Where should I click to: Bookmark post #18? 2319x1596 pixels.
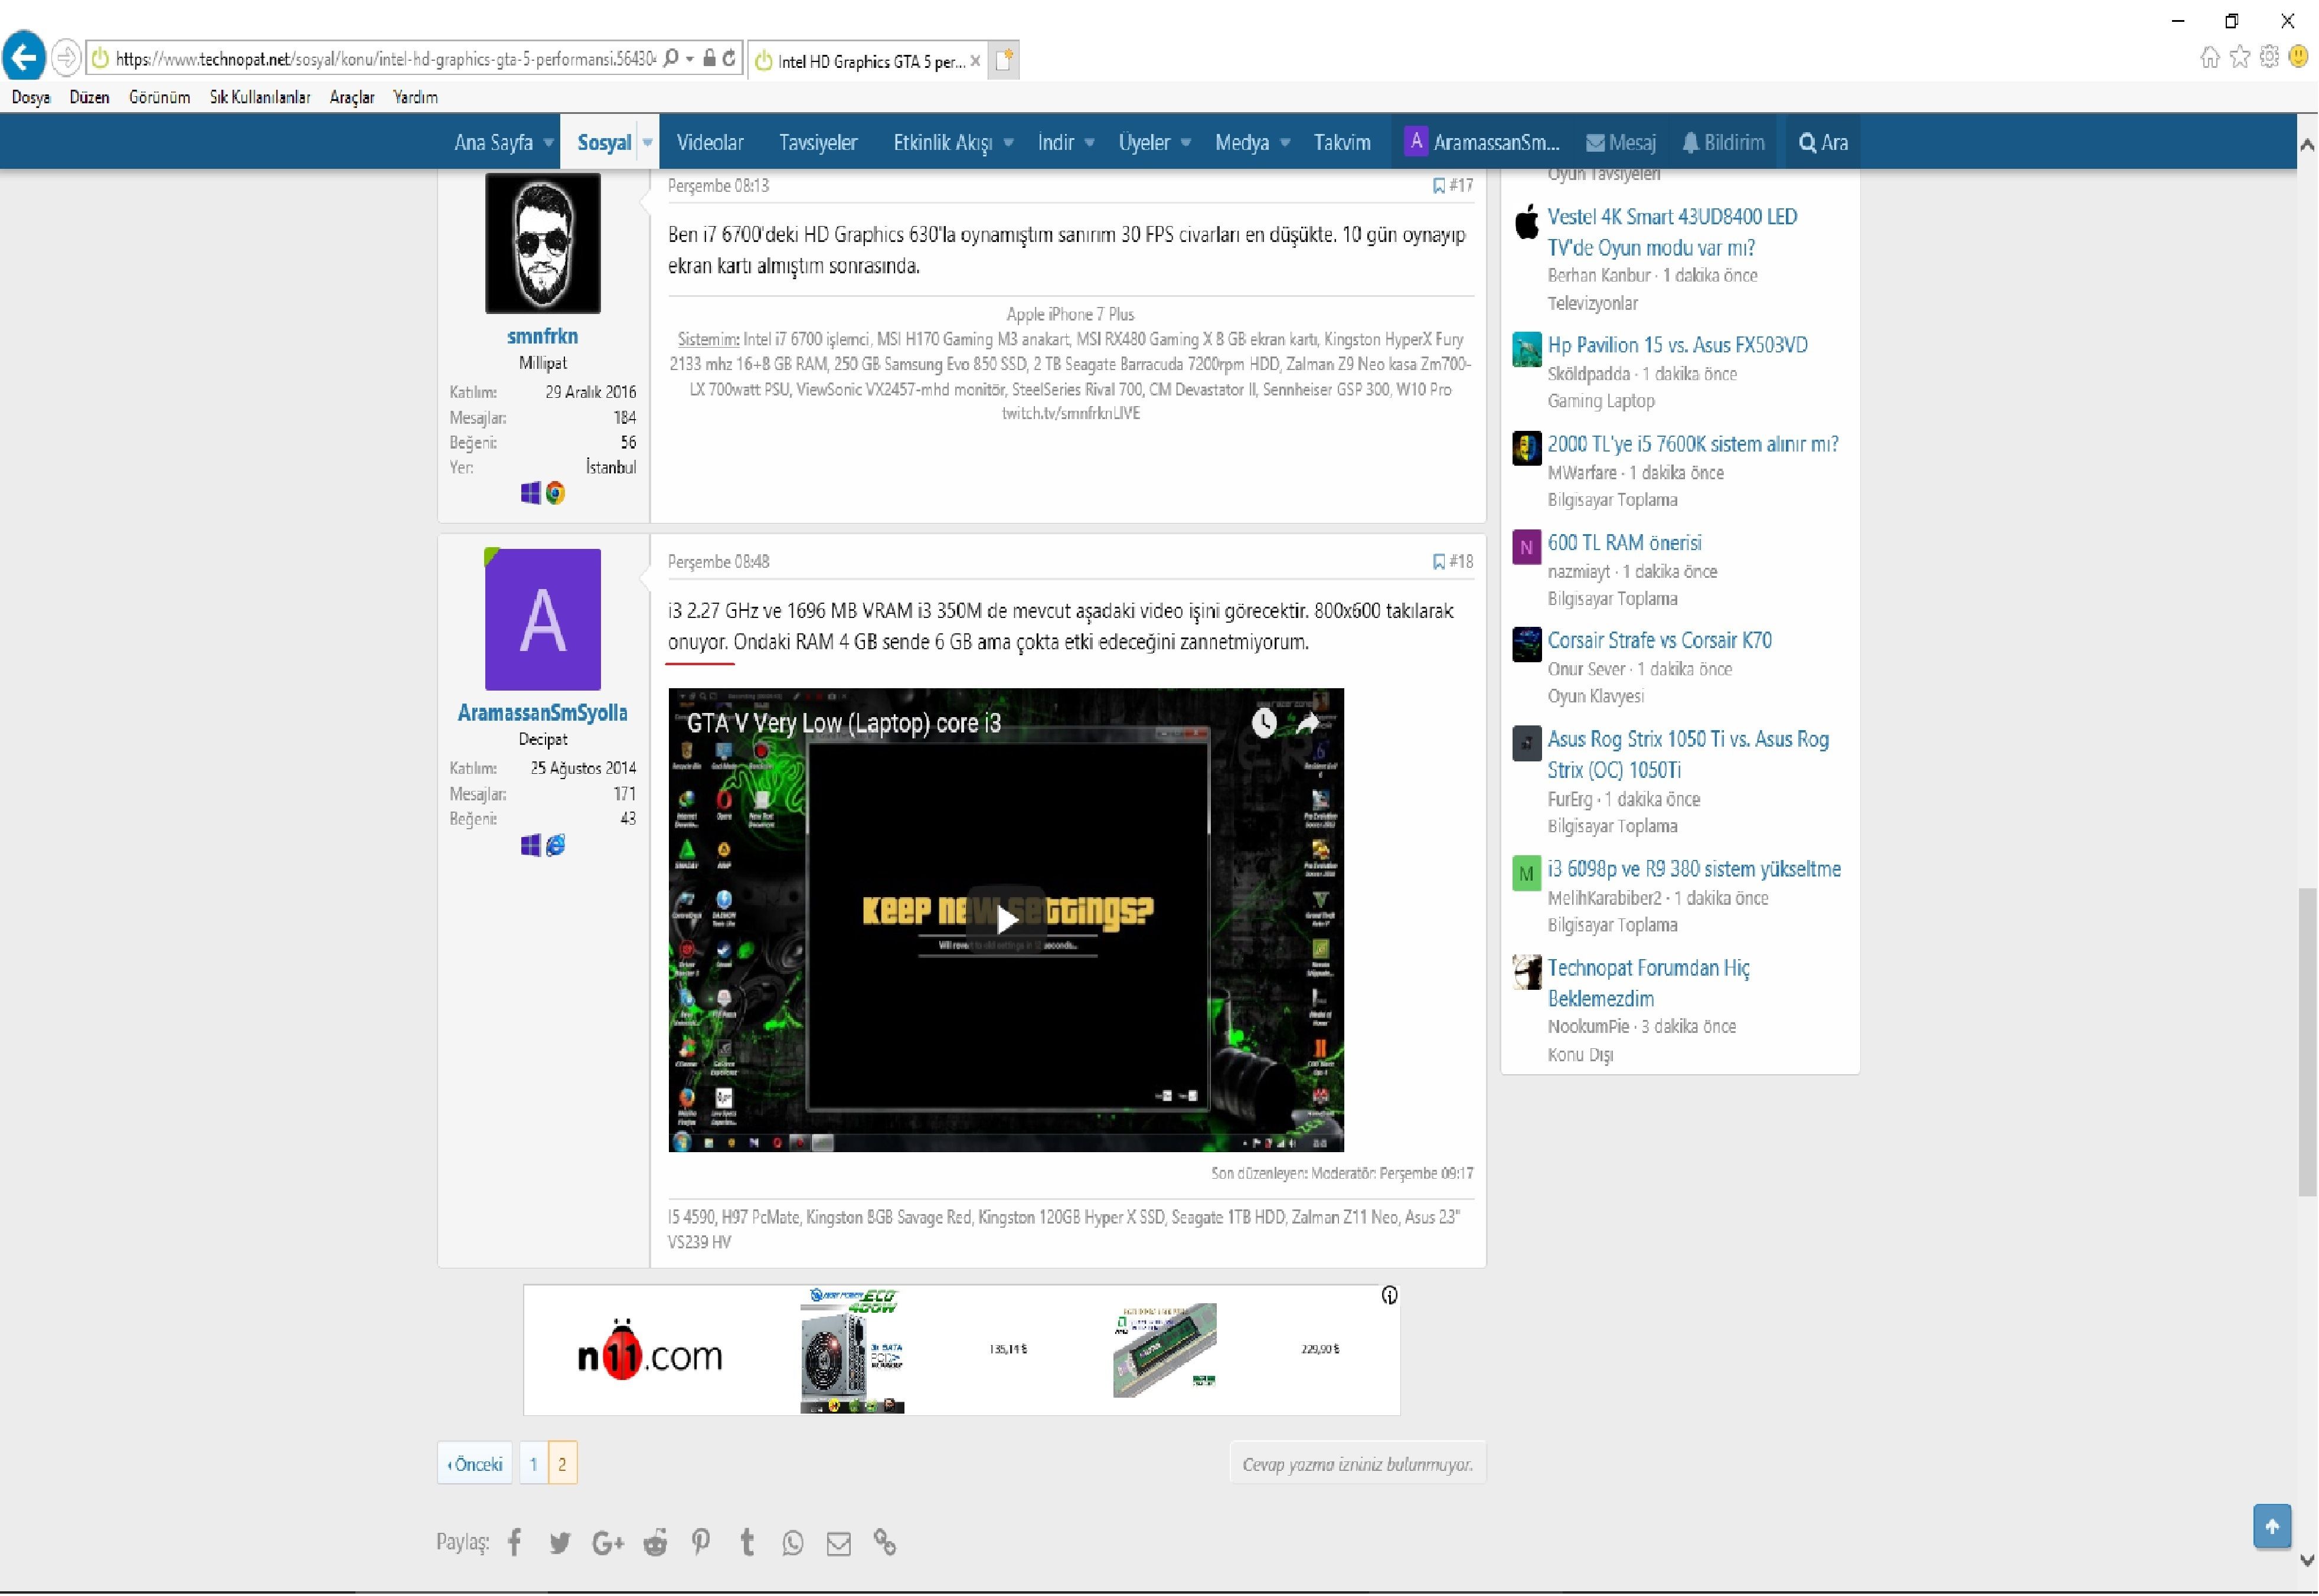coord(1438,562)
